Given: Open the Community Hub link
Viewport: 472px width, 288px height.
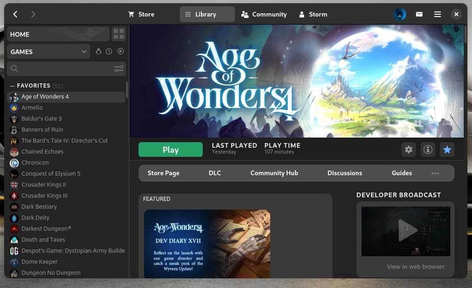Looking at the screenshot, I should (x=274, y=173).
